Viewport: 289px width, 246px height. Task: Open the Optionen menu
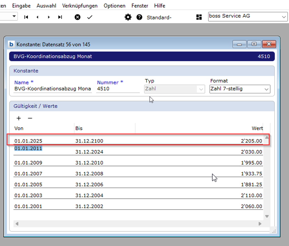[x=114, y=6]
